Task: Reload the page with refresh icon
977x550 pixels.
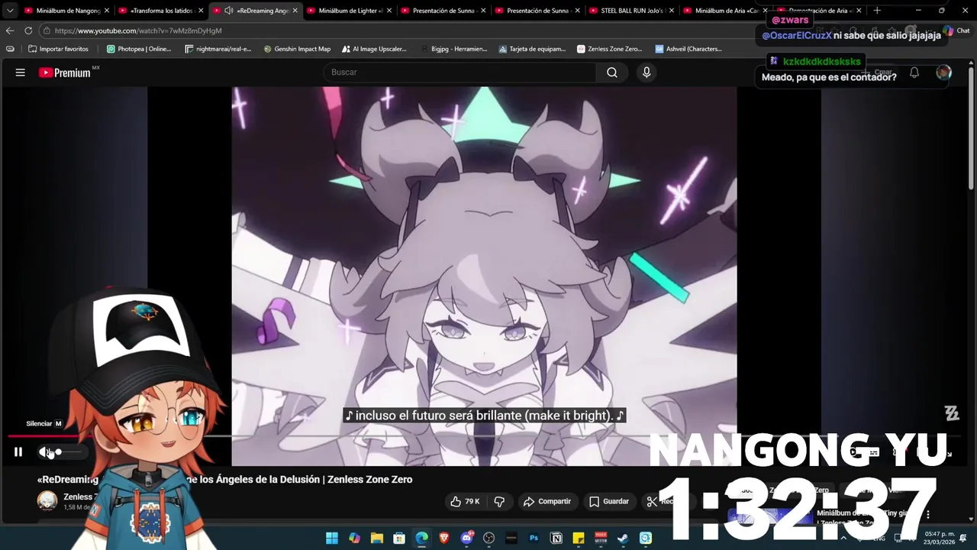Action: pos(28,31)
